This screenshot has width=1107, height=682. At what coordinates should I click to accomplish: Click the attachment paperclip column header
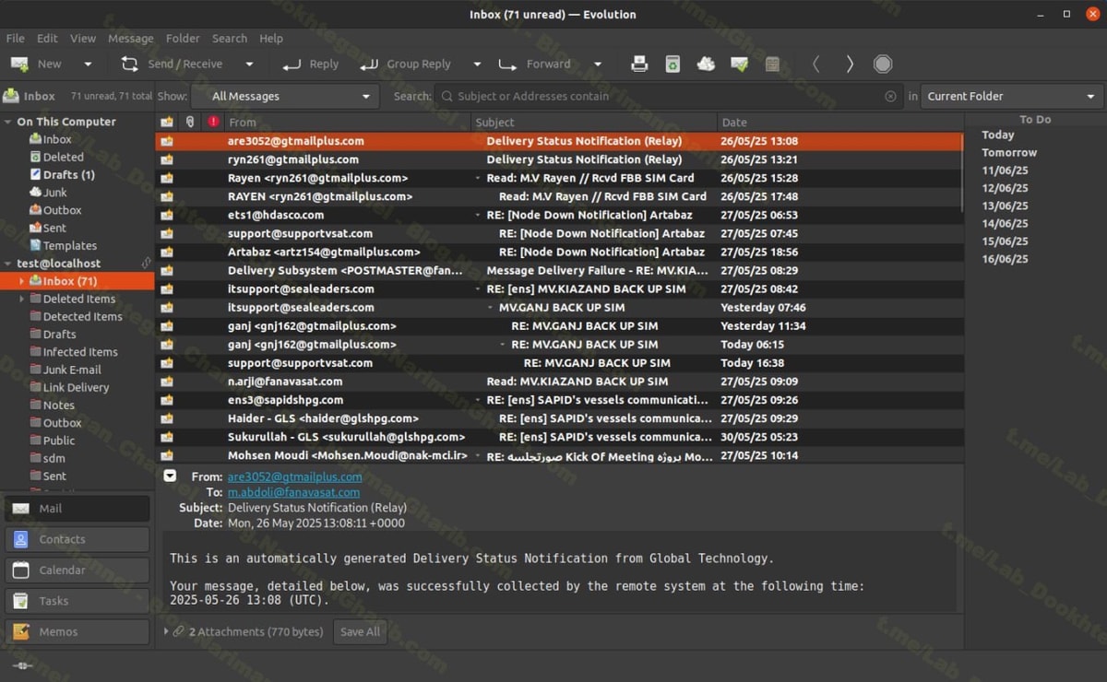(x=190, y=122)
